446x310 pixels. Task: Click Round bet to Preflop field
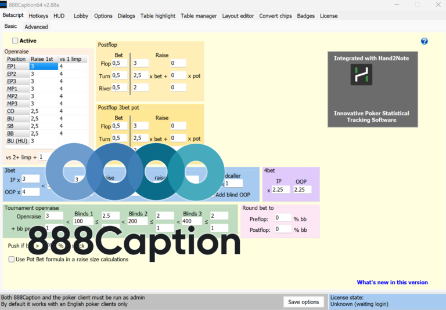coord(283,218)
